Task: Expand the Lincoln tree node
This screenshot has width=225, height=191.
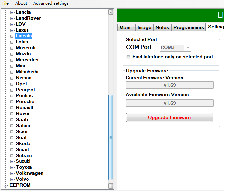Action: tap(12, 36)
